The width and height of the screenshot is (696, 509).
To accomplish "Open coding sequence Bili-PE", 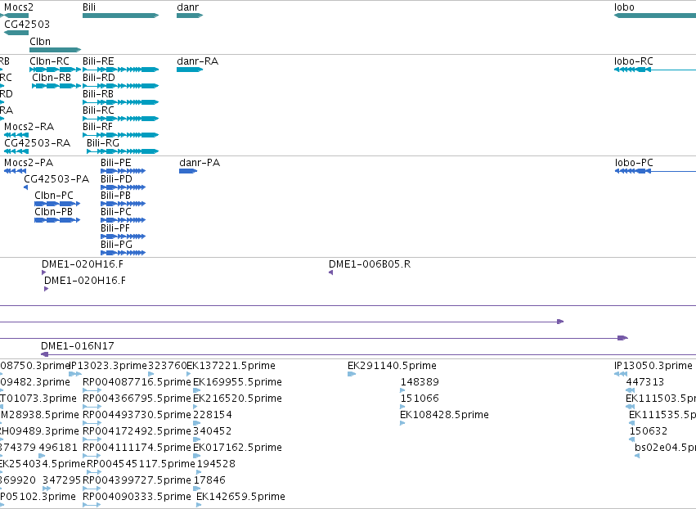I will click(123, 171).
